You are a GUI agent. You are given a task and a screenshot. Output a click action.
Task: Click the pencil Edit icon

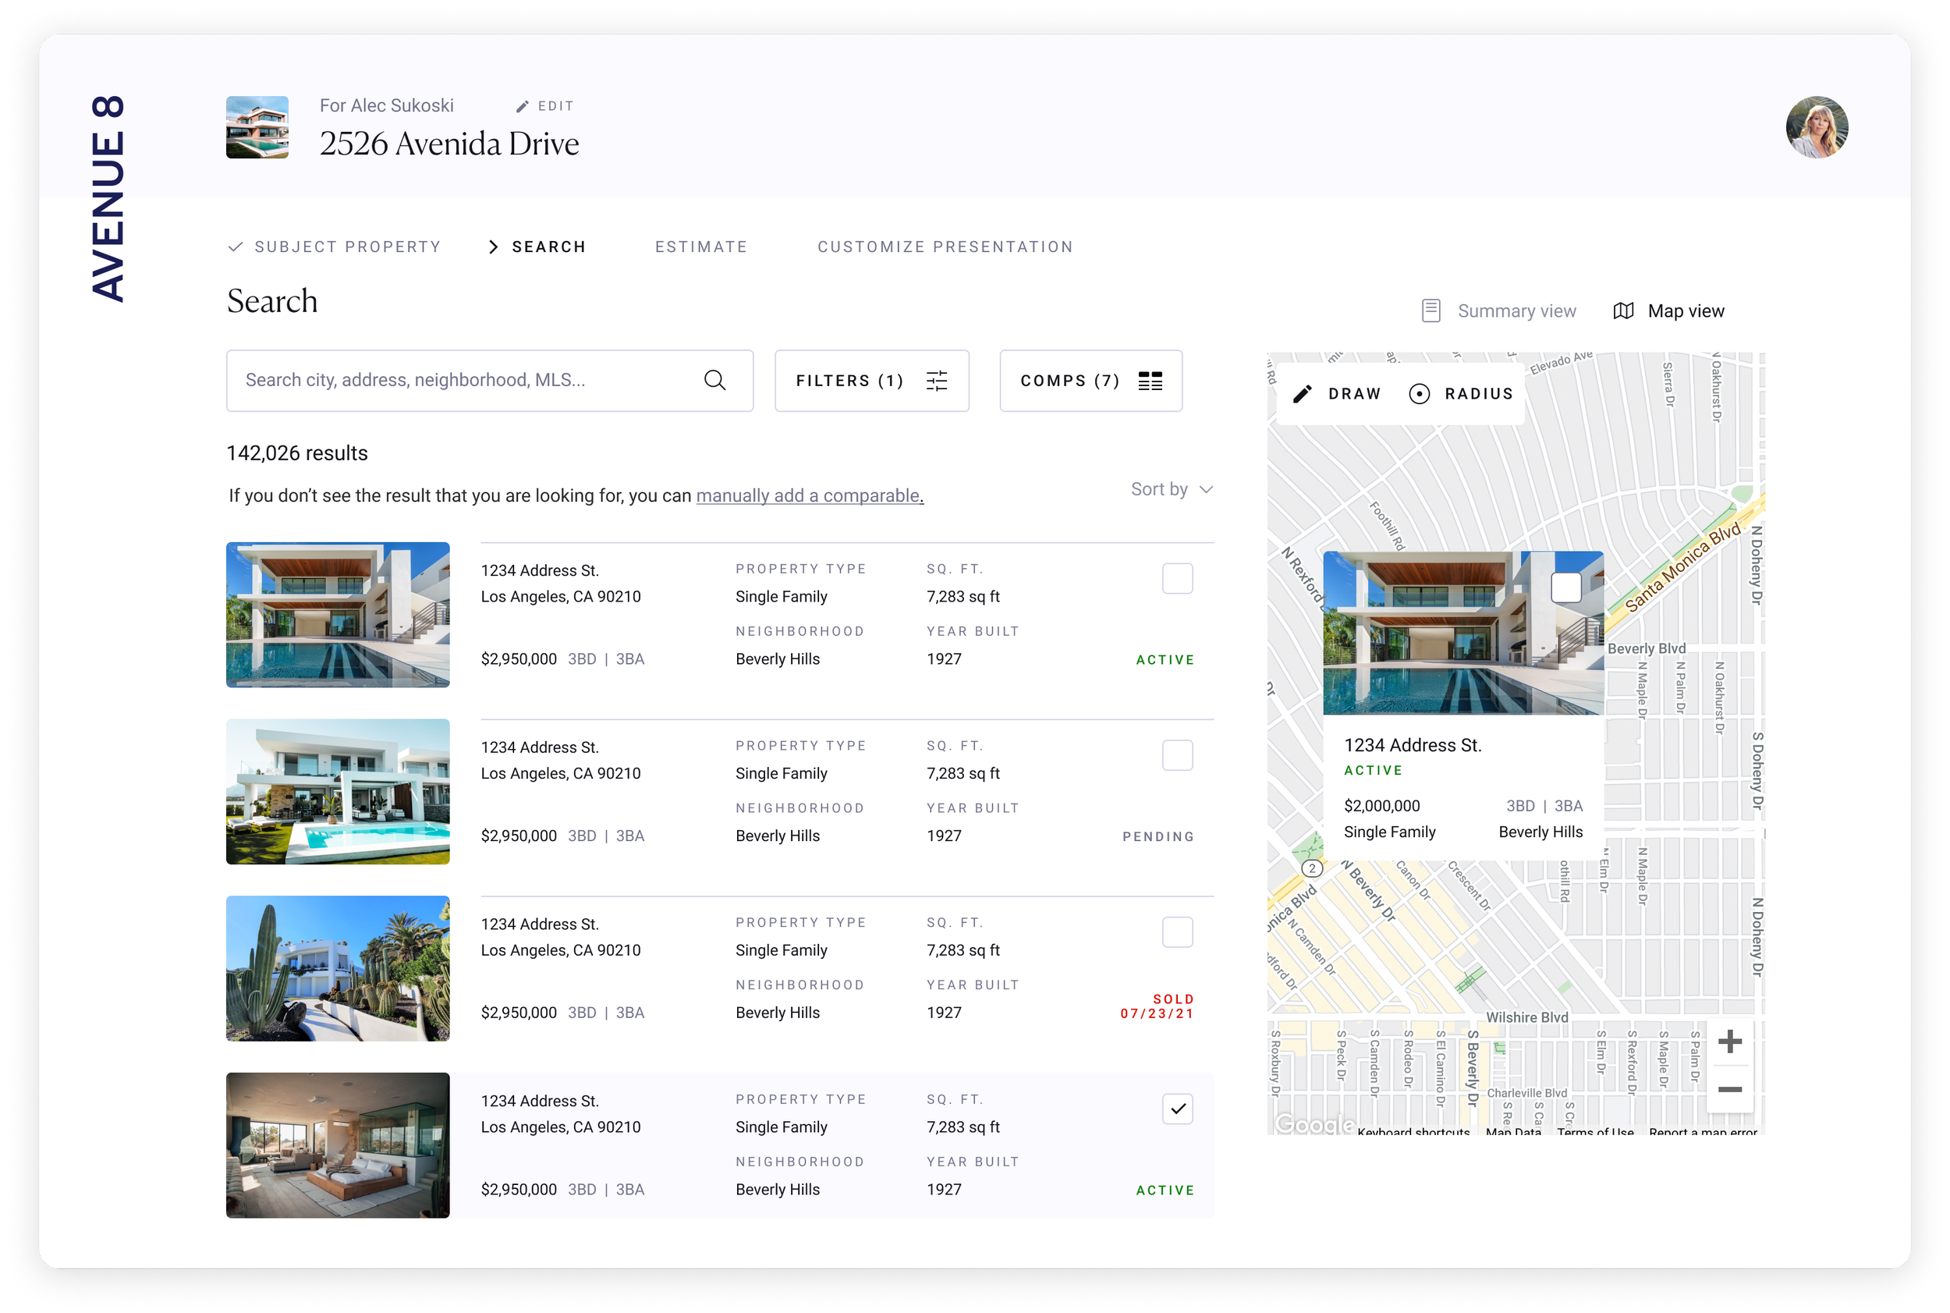click(523, 106)
